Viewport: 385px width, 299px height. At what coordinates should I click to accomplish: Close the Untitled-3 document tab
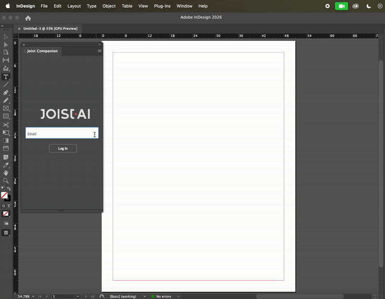(19, 29)
